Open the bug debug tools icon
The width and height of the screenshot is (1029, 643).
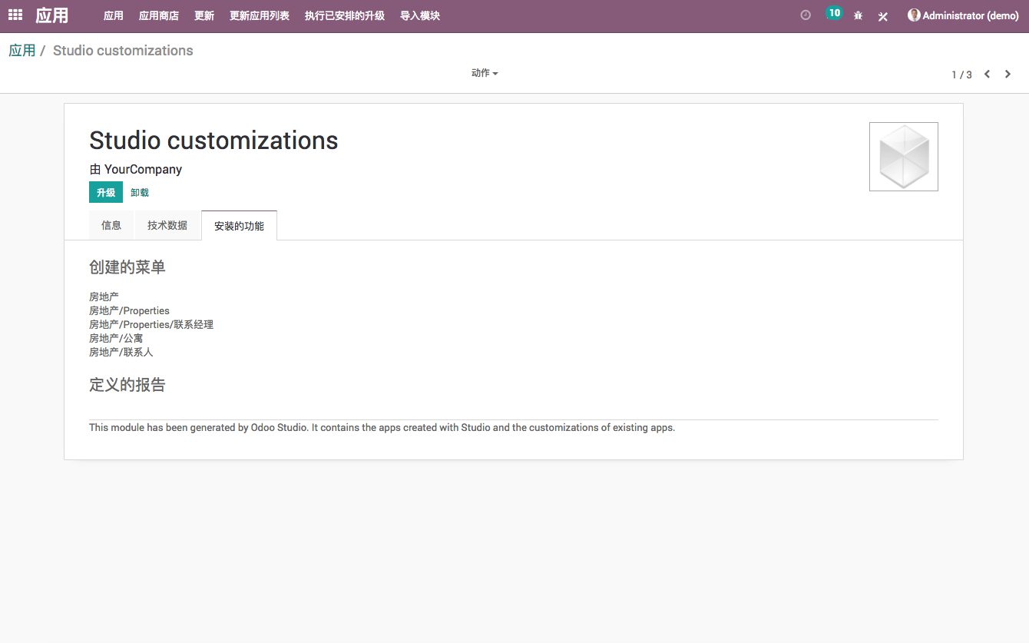(859, 16)
